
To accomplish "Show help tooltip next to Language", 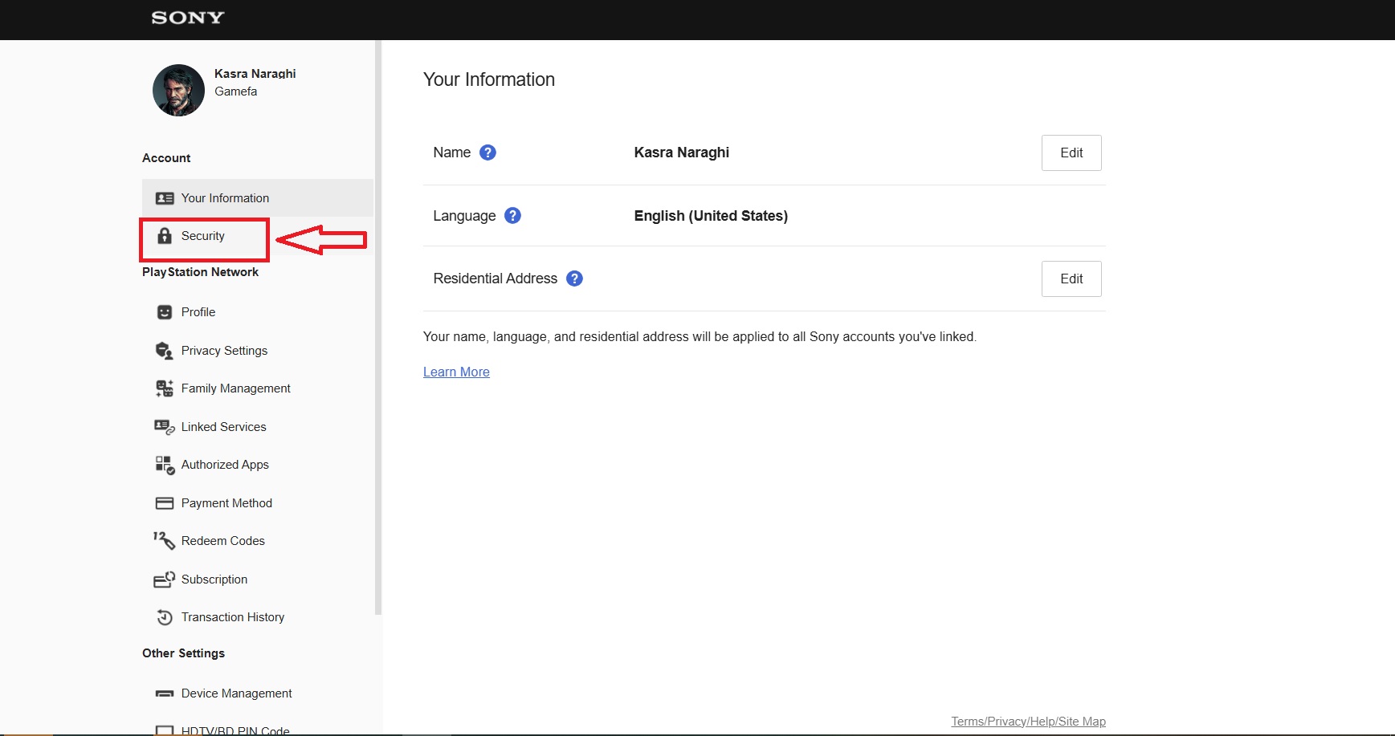I will tap(512, 216).
